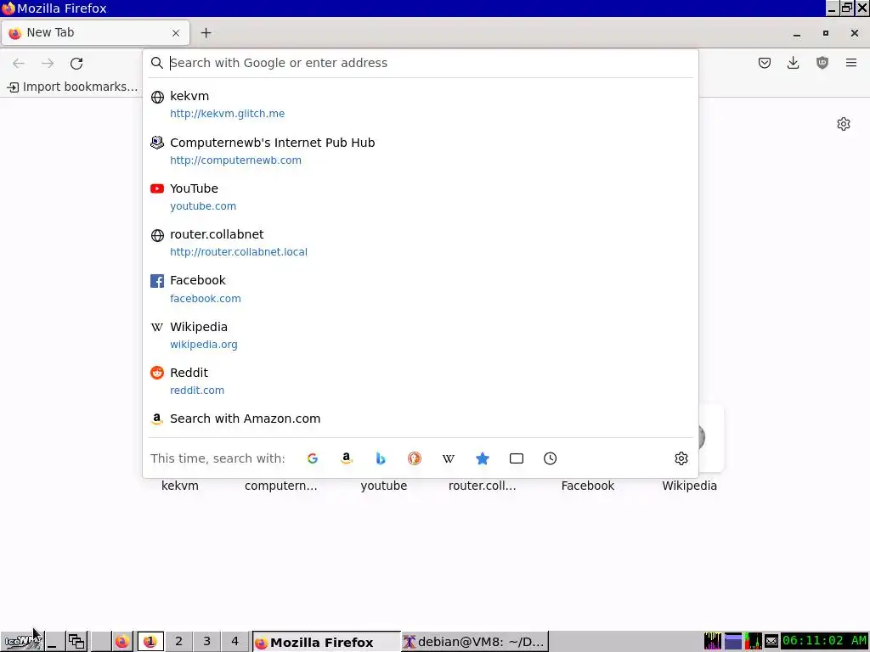870x652 pixels.
Task: Click the http://computernewb.com URL
Action: pyautogui.click(x=235, y=160)
